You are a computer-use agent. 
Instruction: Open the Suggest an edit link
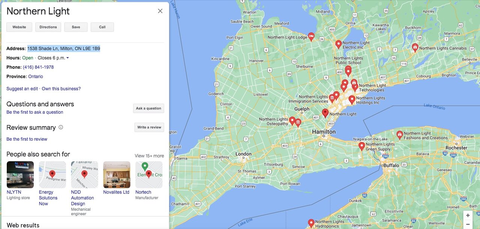22,89
